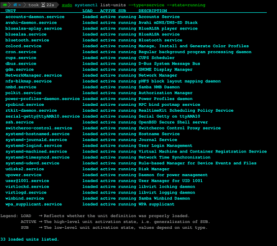Click user@1001.service unit name

(x=27, y=181)
